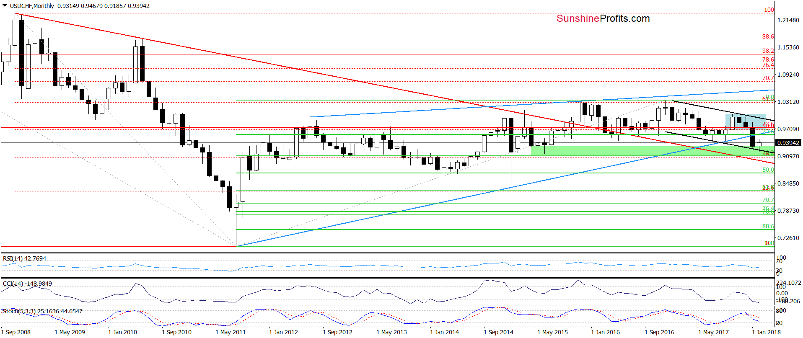This screenshot has width=803, height=338.
Task: Click the SunshineProfits.com label
Action: click(x=603, y=18)
